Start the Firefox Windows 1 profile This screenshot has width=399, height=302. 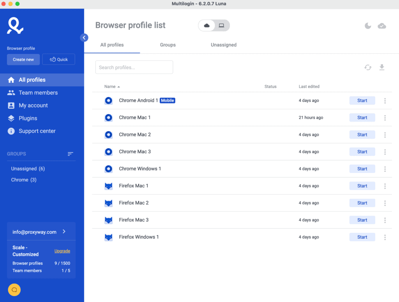pyautogui.click(x=362, y=237)
